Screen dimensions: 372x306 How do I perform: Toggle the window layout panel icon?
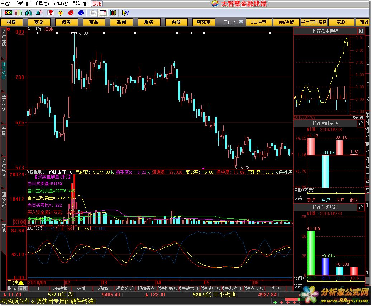pos(103,13)
